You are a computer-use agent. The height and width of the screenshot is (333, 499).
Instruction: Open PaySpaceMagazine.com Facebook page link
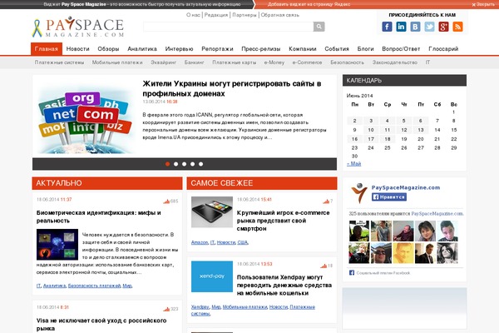point(406,187)
